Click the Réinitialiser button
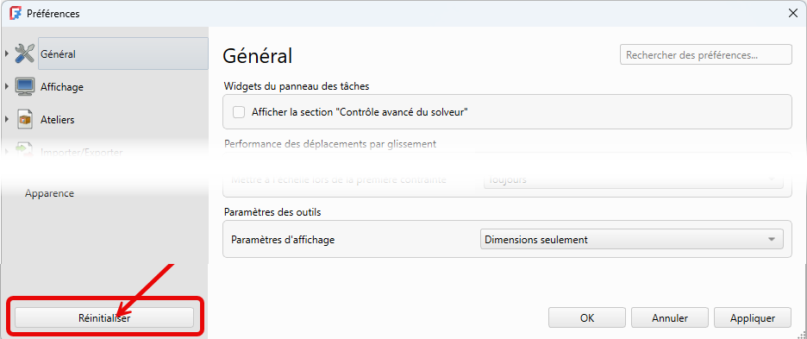 (x=104, y=318)
